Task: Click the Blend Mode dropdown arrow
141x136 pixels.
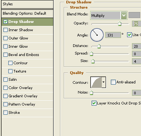Action: pos(124,15)
